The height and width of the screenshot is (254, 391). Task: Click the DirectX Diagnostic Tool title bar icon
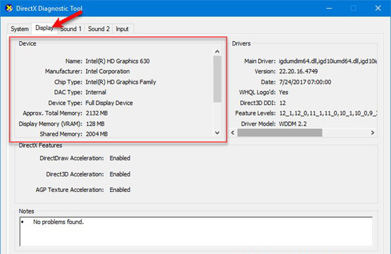[x=8, y=8]
